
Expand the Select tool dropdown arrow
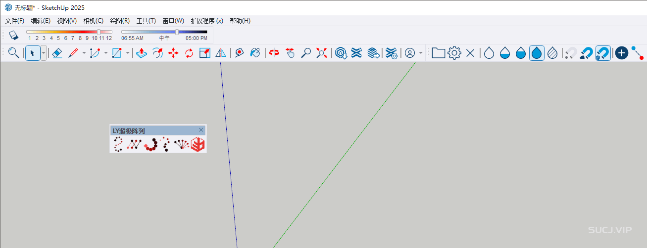tap(44, 53)
